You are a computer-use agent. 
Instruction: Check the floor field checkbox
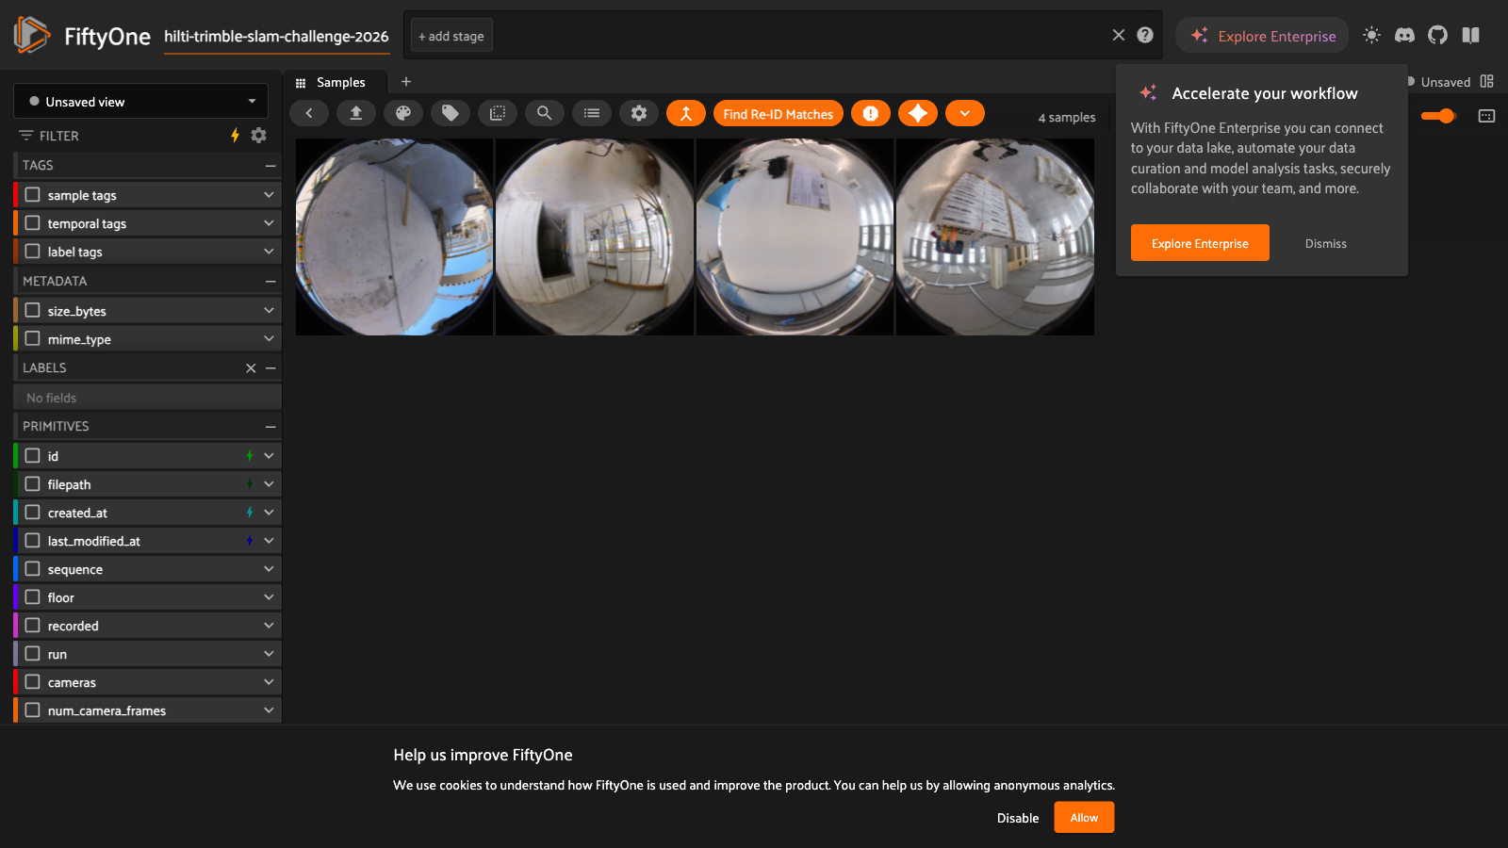coord(33,597)
